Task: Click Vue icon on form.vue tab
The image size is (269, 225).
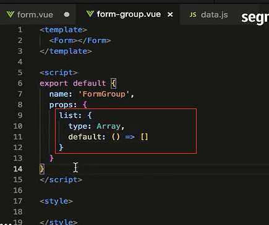Action: coord(11,14)
